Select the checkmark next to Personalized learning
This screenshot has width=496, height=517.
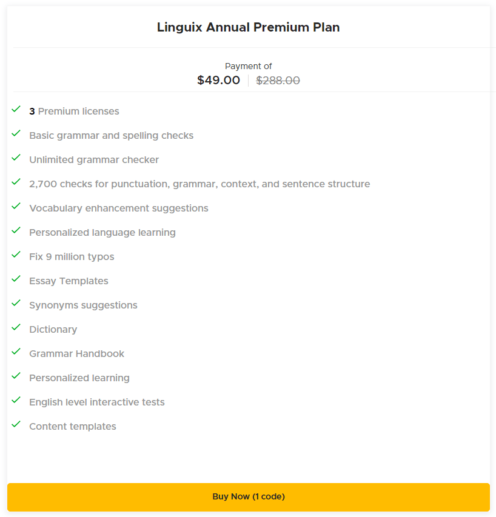coord(16,376)
